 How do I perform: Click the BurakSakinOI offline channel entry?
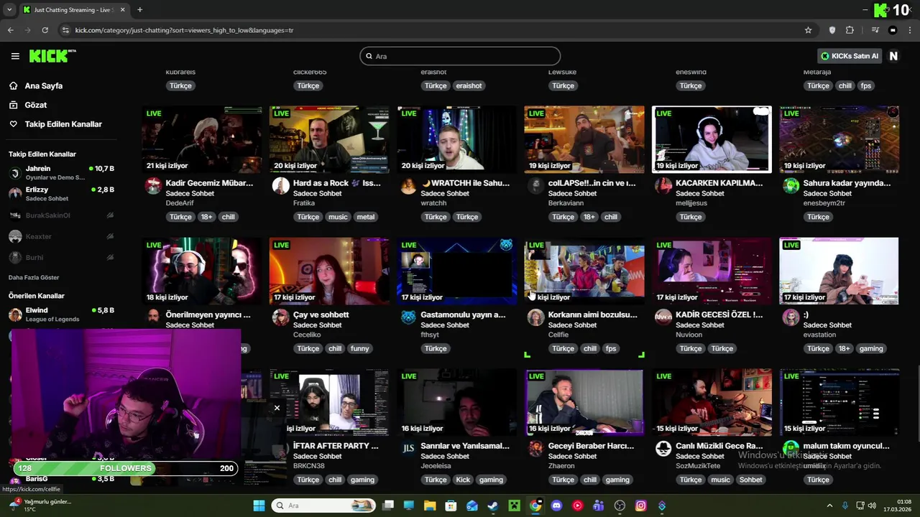click(61, 215)
